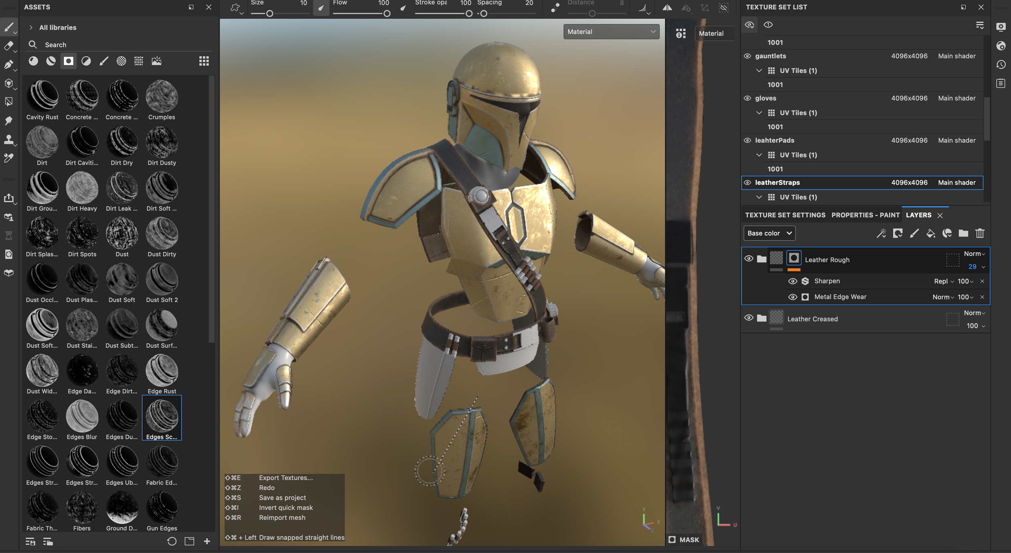Switch to Texture Set Settings tab
1011x553 pixels.
pyautogui.click(x=785, y=215)
